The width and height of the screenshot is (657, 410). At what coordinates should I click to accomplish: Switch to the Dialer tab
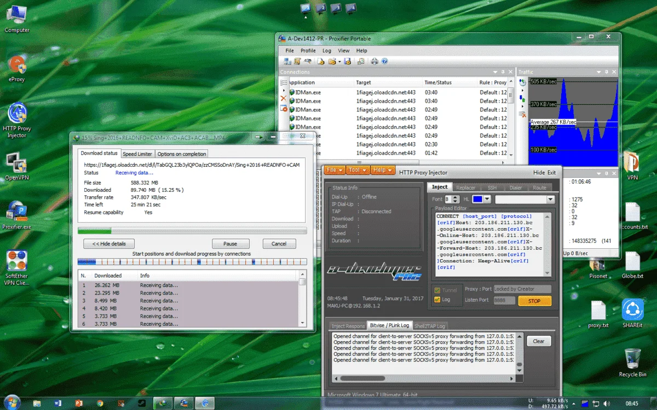516,187
